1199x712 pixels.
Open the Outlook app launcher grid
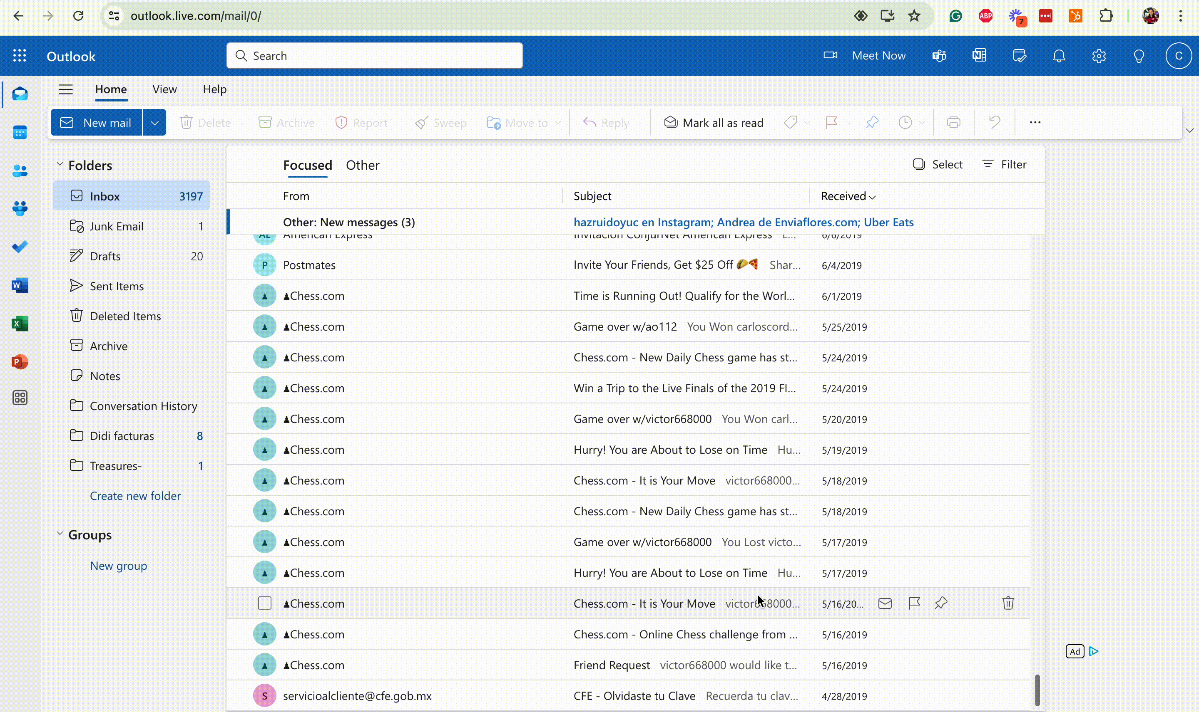click(x=20, y=56)
